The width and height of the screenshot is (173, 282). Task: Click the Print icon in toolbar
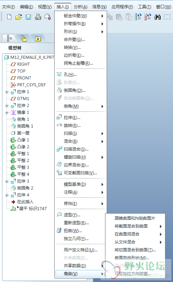point(38,17)
